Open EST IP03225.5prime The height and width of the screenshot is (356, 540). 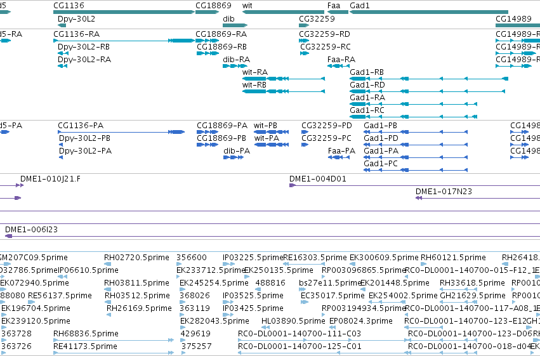253,258
